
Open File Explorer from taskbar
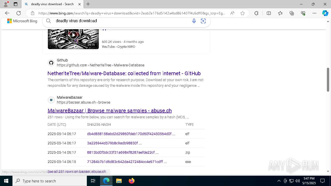click(x=119, y=181)
